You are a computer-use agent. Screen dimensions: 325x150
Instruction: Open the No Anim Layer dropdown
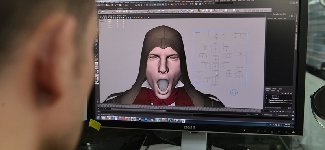pos(269,115)
